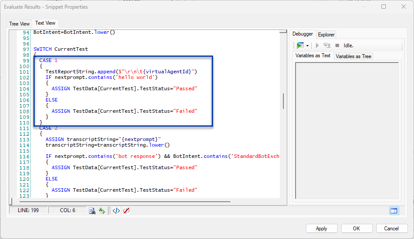Toggle the panel layout icon at bottom right
This screenshot has width=414, height=239.
click(x=394, y=211)
